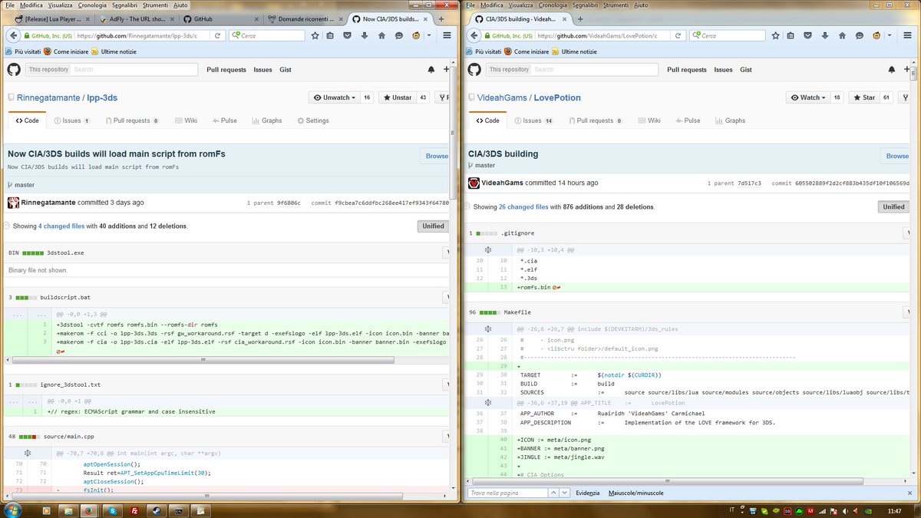
Task: Bookmark page with star icon in left window
Action: point(315,35)
